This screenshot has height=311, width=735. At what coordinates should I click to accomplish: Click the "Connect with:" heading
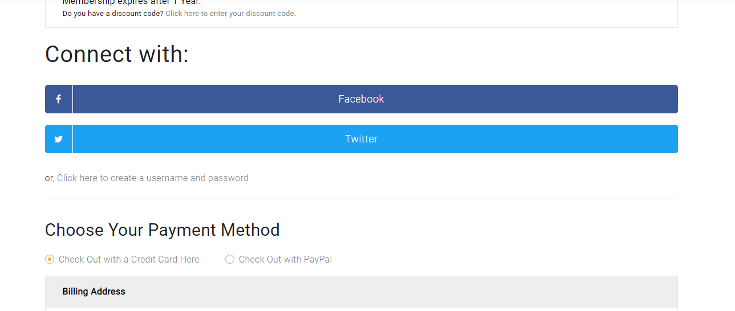pyautogui.click(x=117, y=55)
